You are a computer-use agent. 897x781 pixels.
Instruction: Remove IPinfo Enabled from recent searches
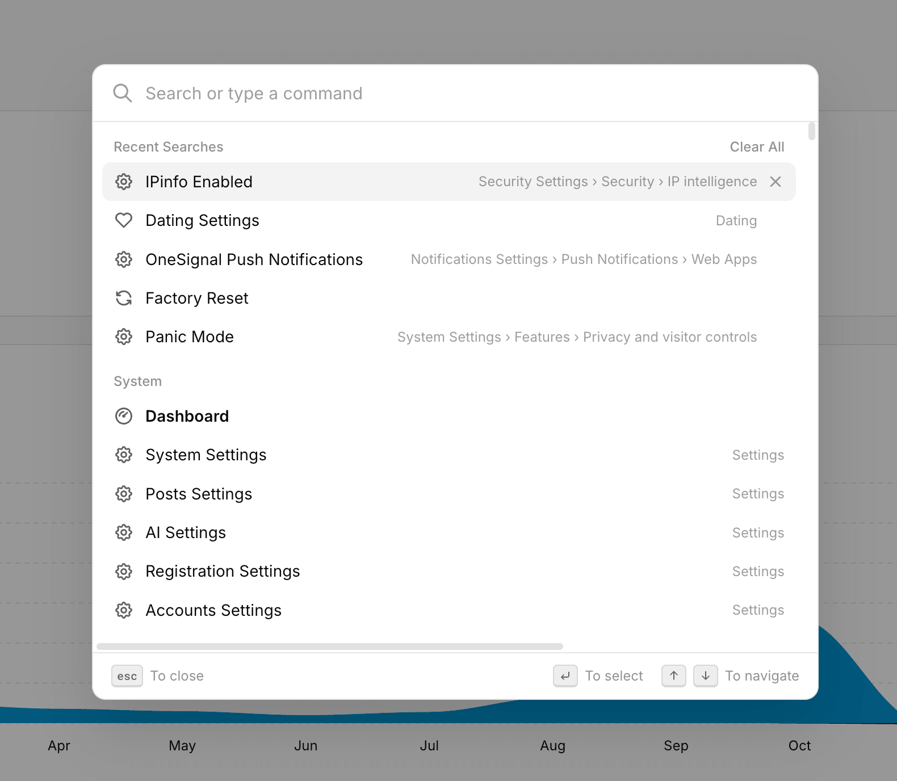[x=776, y=182]
